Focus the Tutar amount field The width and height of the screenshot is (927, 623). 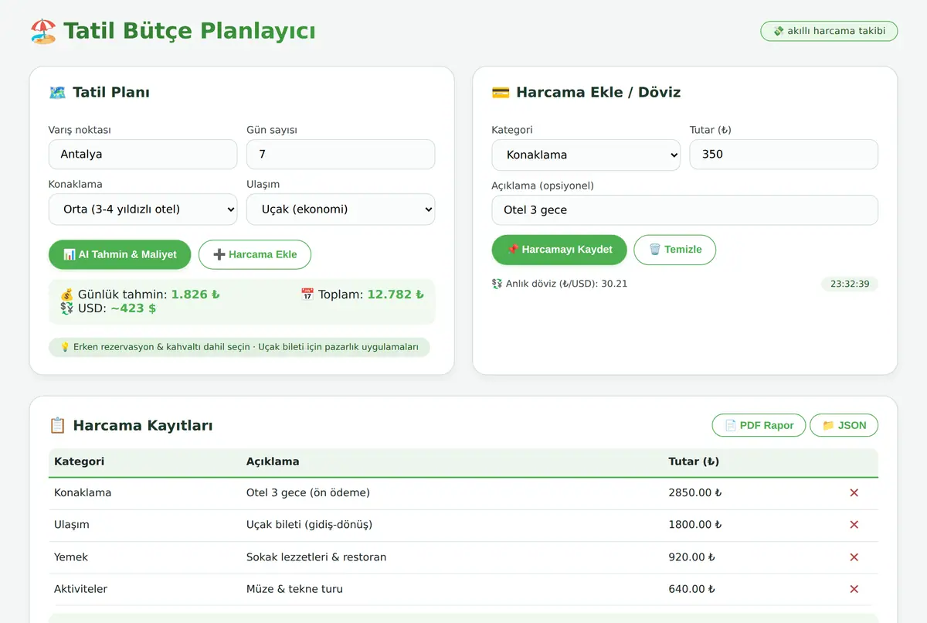784,155
